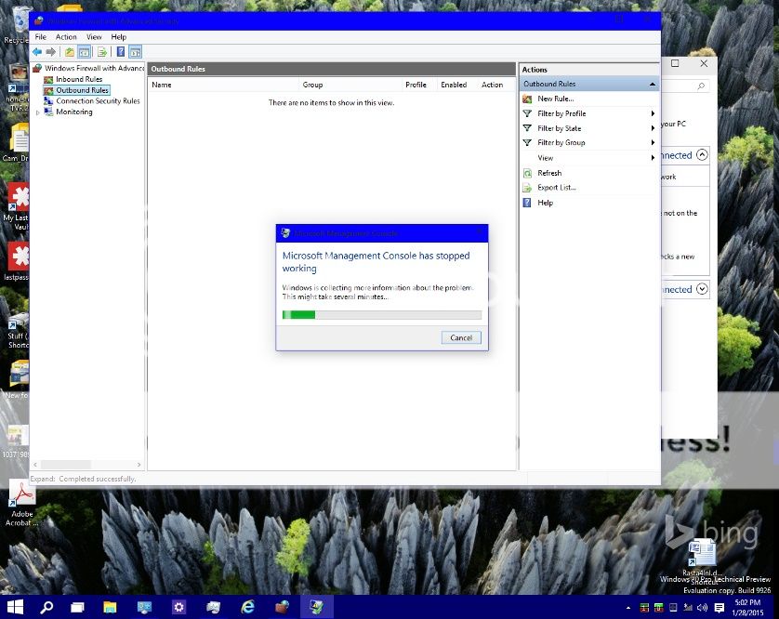The image size is (779, 619).
Task: Expand Filter by State submenu arrow
Action: [x=653, y=128]
